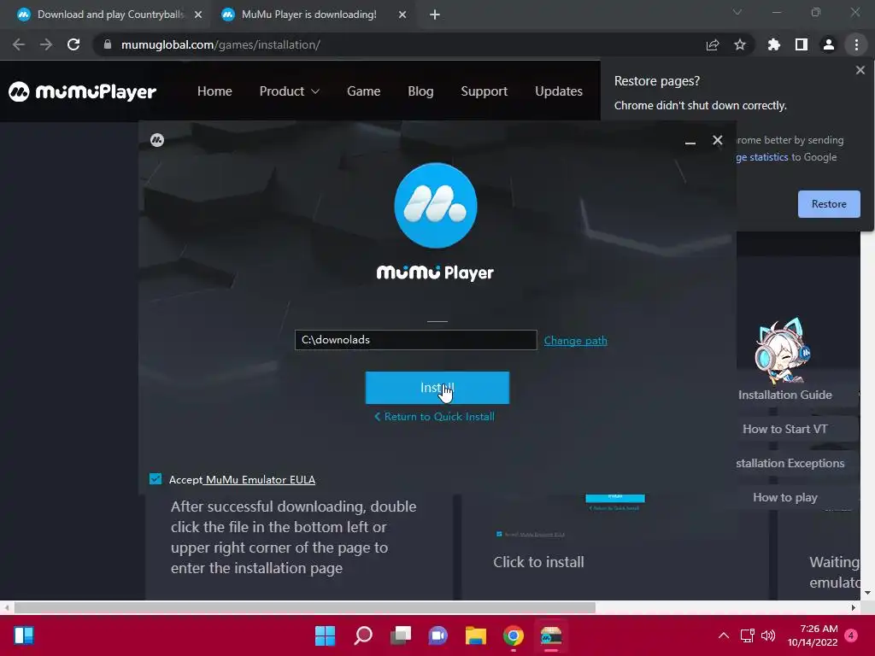The width and height of the screenshot is (875, 656).
Task: Open the Support nav item
Action: 484,91
